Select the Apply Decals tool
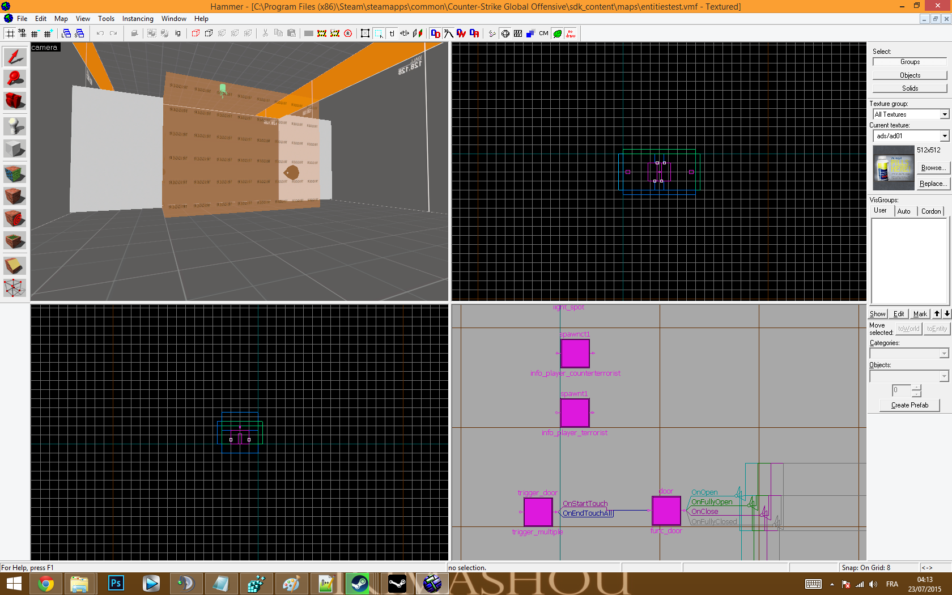 [14, 218]
